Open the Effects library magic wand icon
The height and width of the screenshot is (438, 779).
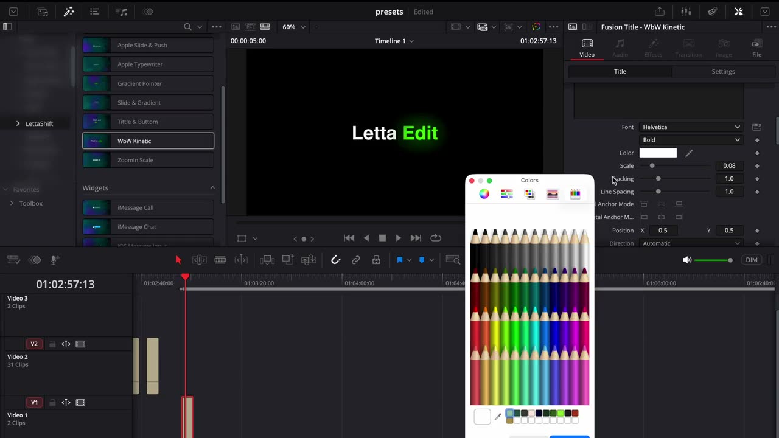(69, 12)
